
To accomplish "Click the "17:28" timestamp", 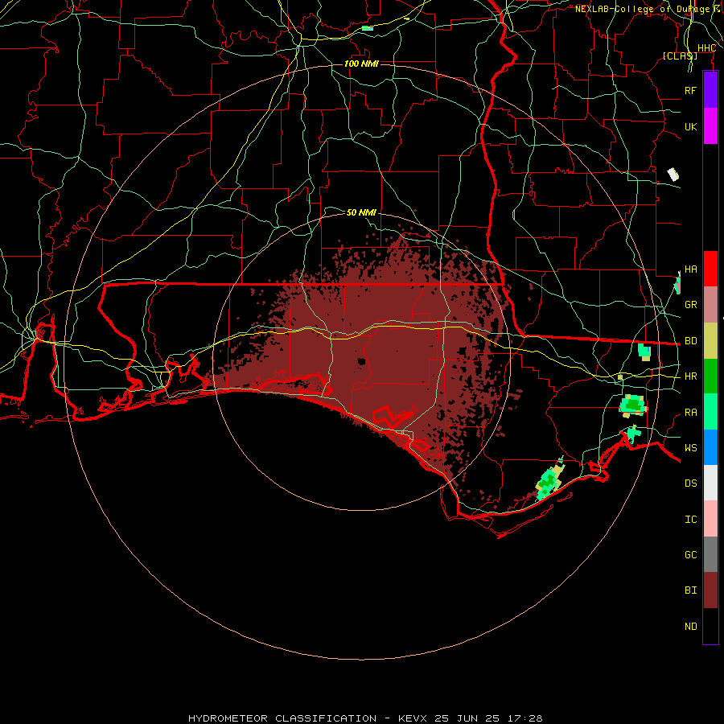I will [526, 718].
